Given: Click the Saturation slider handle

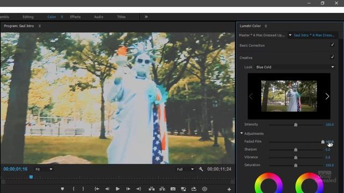Looking at the screenshot, I should 296,165.
